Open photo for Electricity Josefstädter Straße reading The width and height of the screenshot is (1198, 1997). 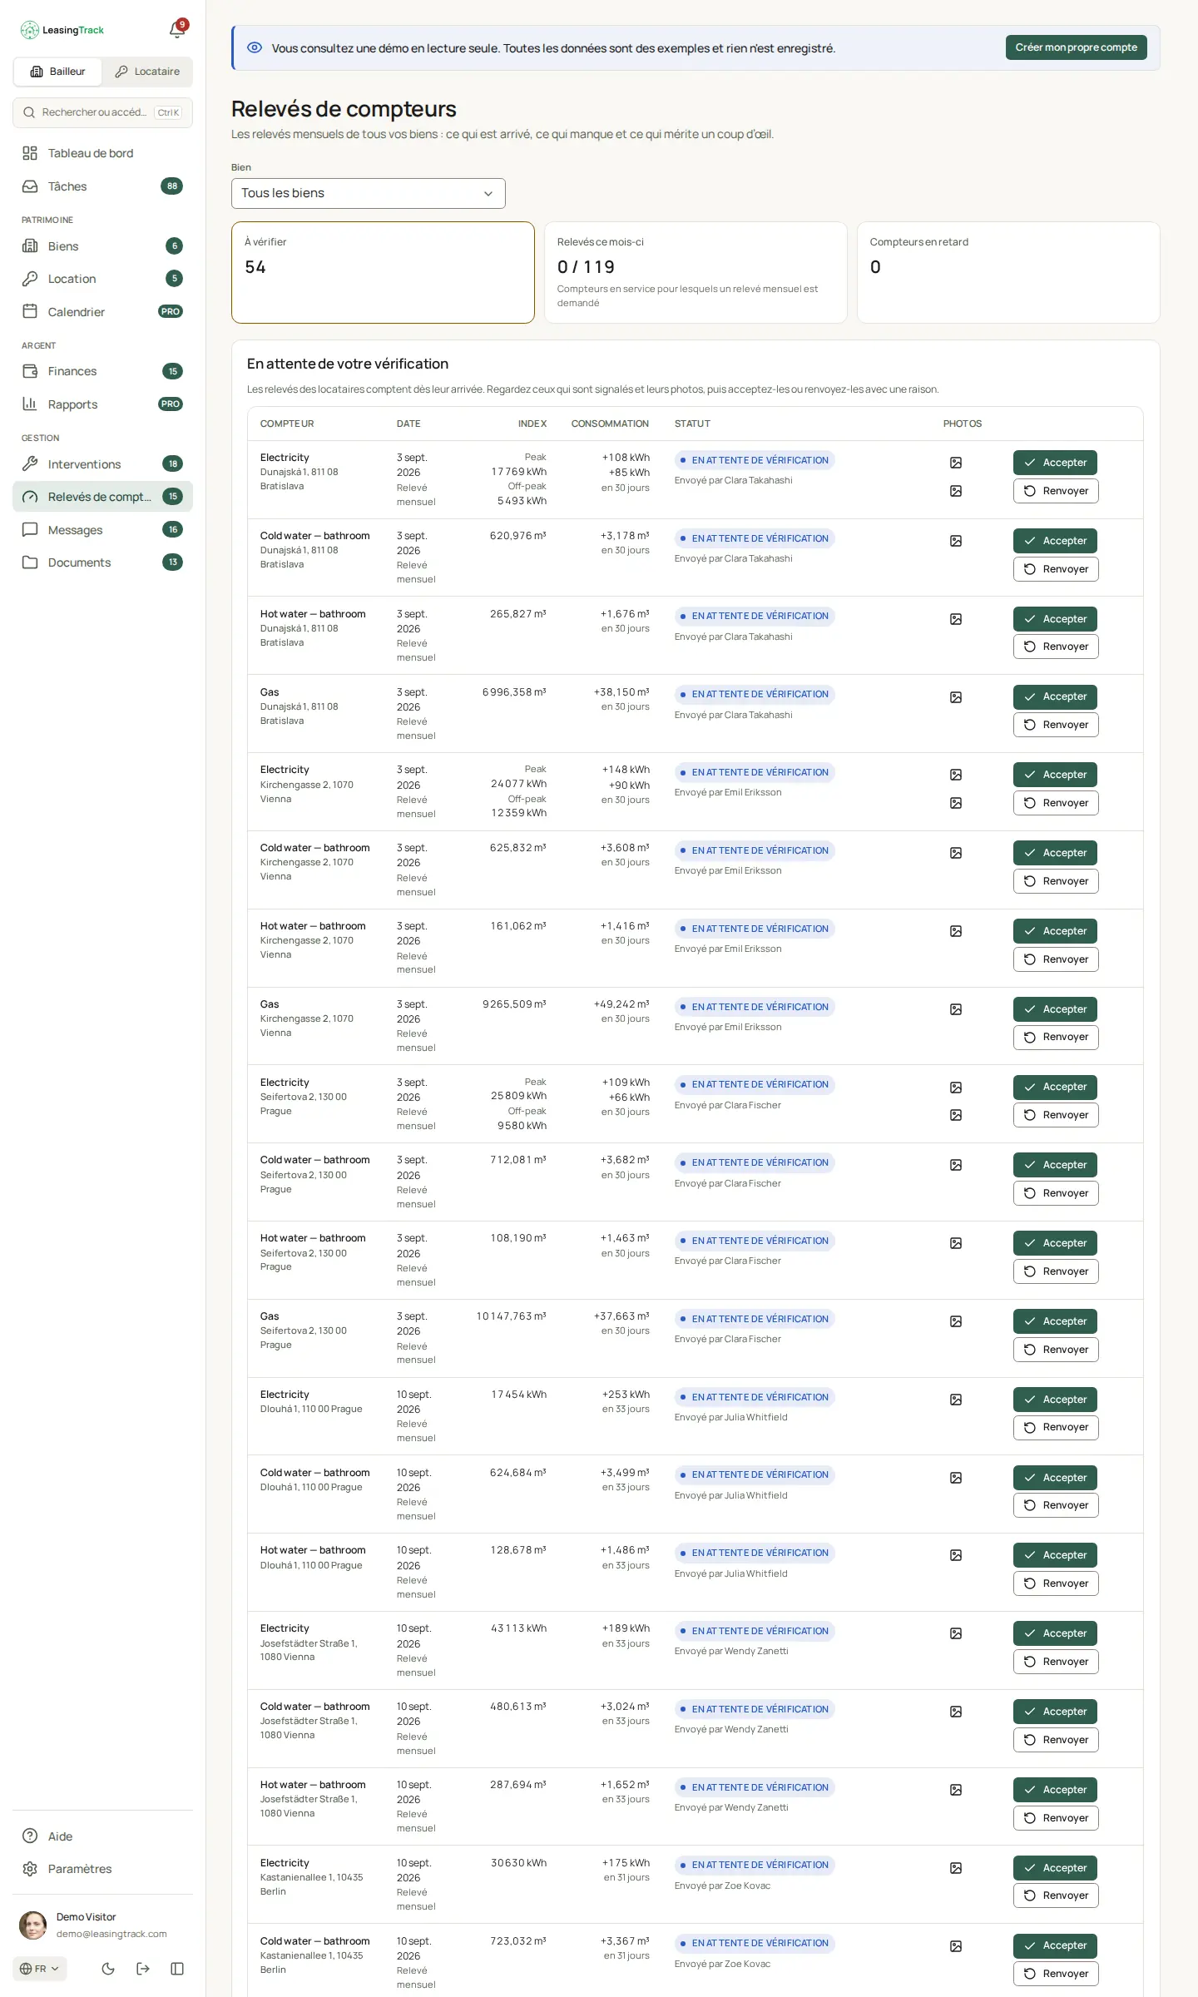tap(956, 1633)
